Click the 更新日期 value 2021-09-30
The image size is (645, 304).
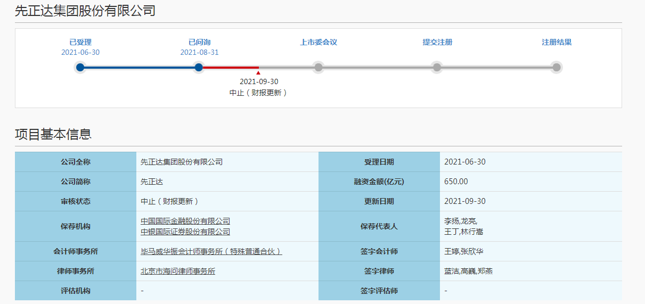[x=465, y=201]
